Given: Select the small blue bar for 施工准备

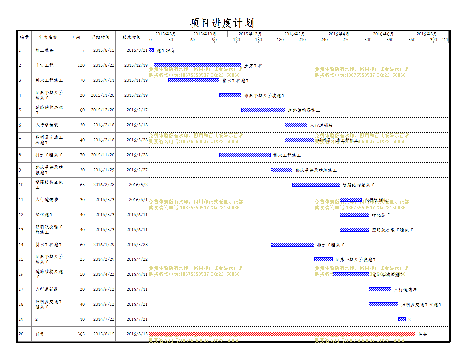Looking at the screenshot, I should [x=151, y=50].
